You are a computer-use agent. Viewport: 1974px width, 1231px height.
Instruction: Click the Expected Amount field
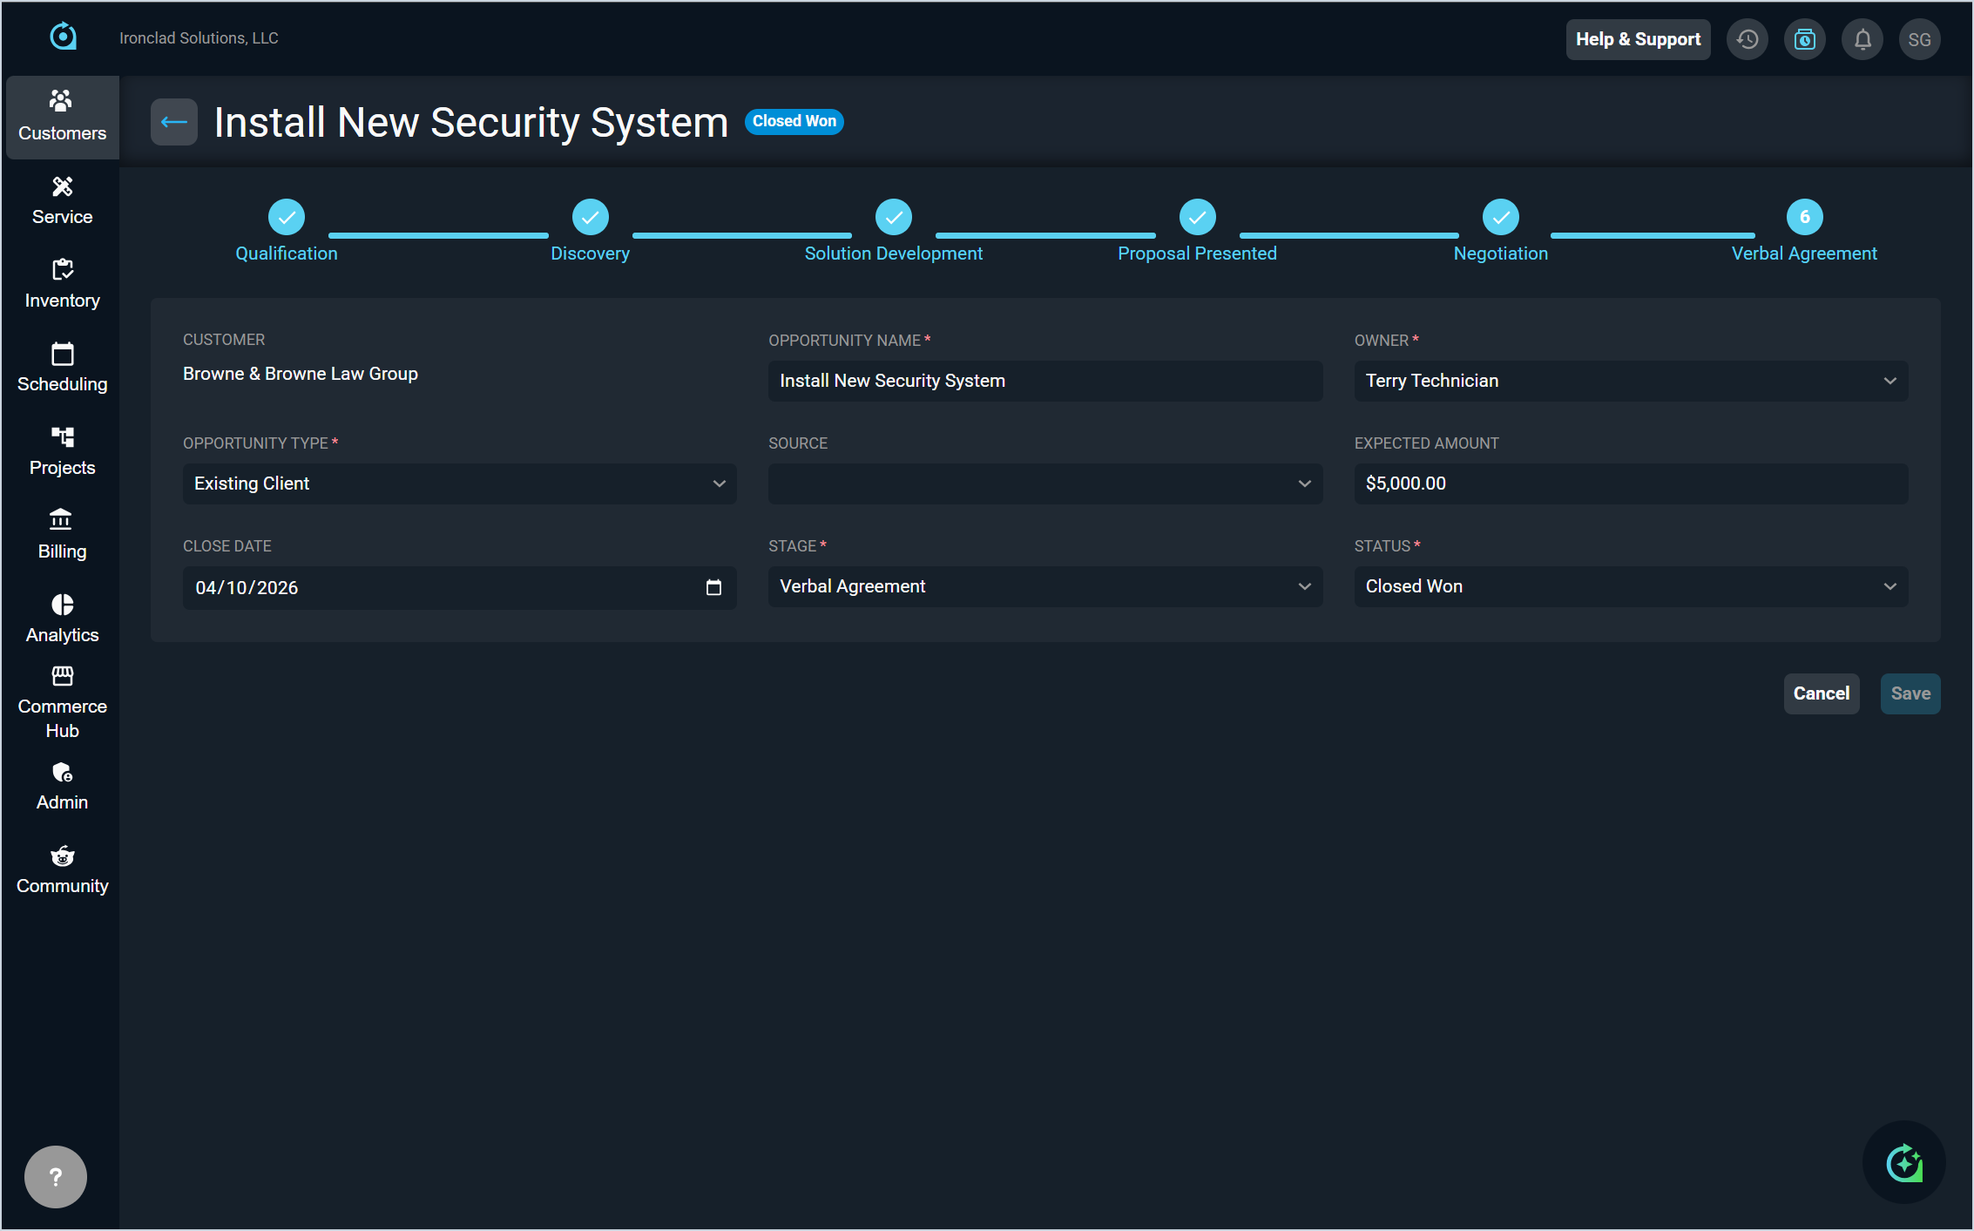(x=1630, y=484)
